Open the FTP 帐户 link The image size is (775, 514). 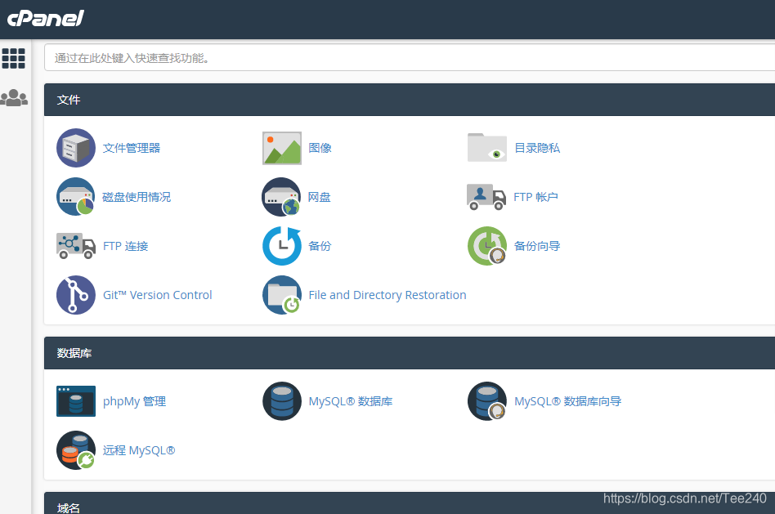click(535, 197)
